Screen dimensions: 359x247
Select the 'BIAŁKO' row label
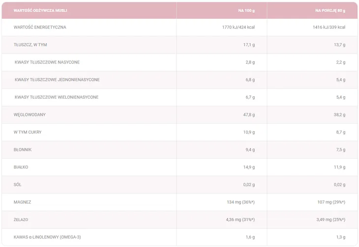point(21,167)
